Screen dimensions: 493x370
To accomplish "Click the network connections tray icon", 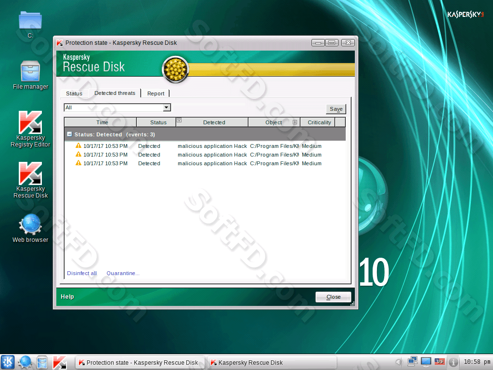I will click(x=412, y=361).
